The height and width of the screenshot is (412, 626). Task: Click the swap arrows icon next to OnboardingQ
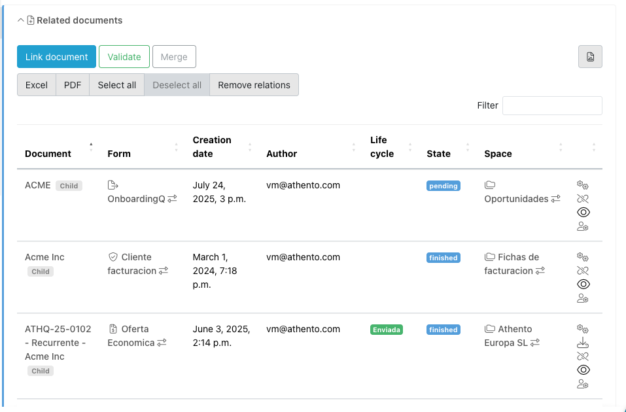coord(172,199)
